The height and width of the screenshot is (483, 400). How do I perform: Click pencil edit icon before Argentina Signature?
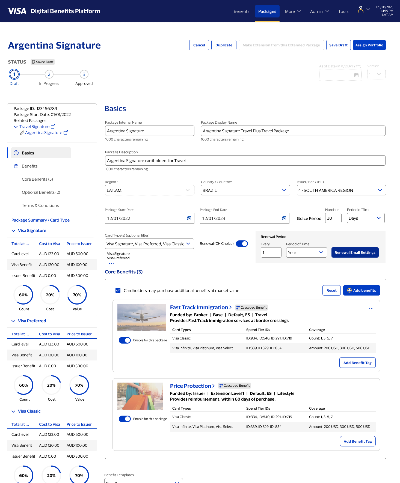pos(22,133)
